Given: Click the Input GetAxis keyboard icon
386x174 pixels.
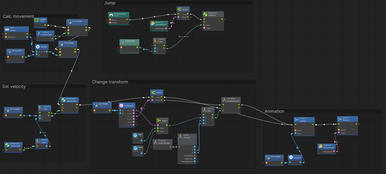Looking at the screenshot, I should tap(7, 29).
